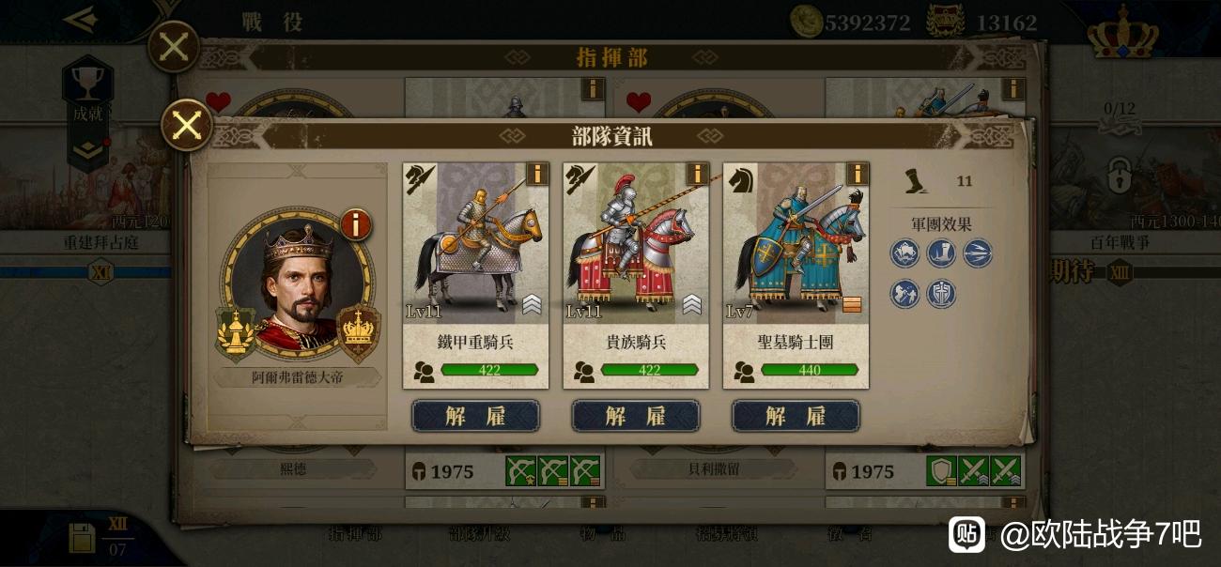Screen dimensions: 1221x567
Task: Open info for 鐵甲重騎兵 unit card
Action: point(536,174)
